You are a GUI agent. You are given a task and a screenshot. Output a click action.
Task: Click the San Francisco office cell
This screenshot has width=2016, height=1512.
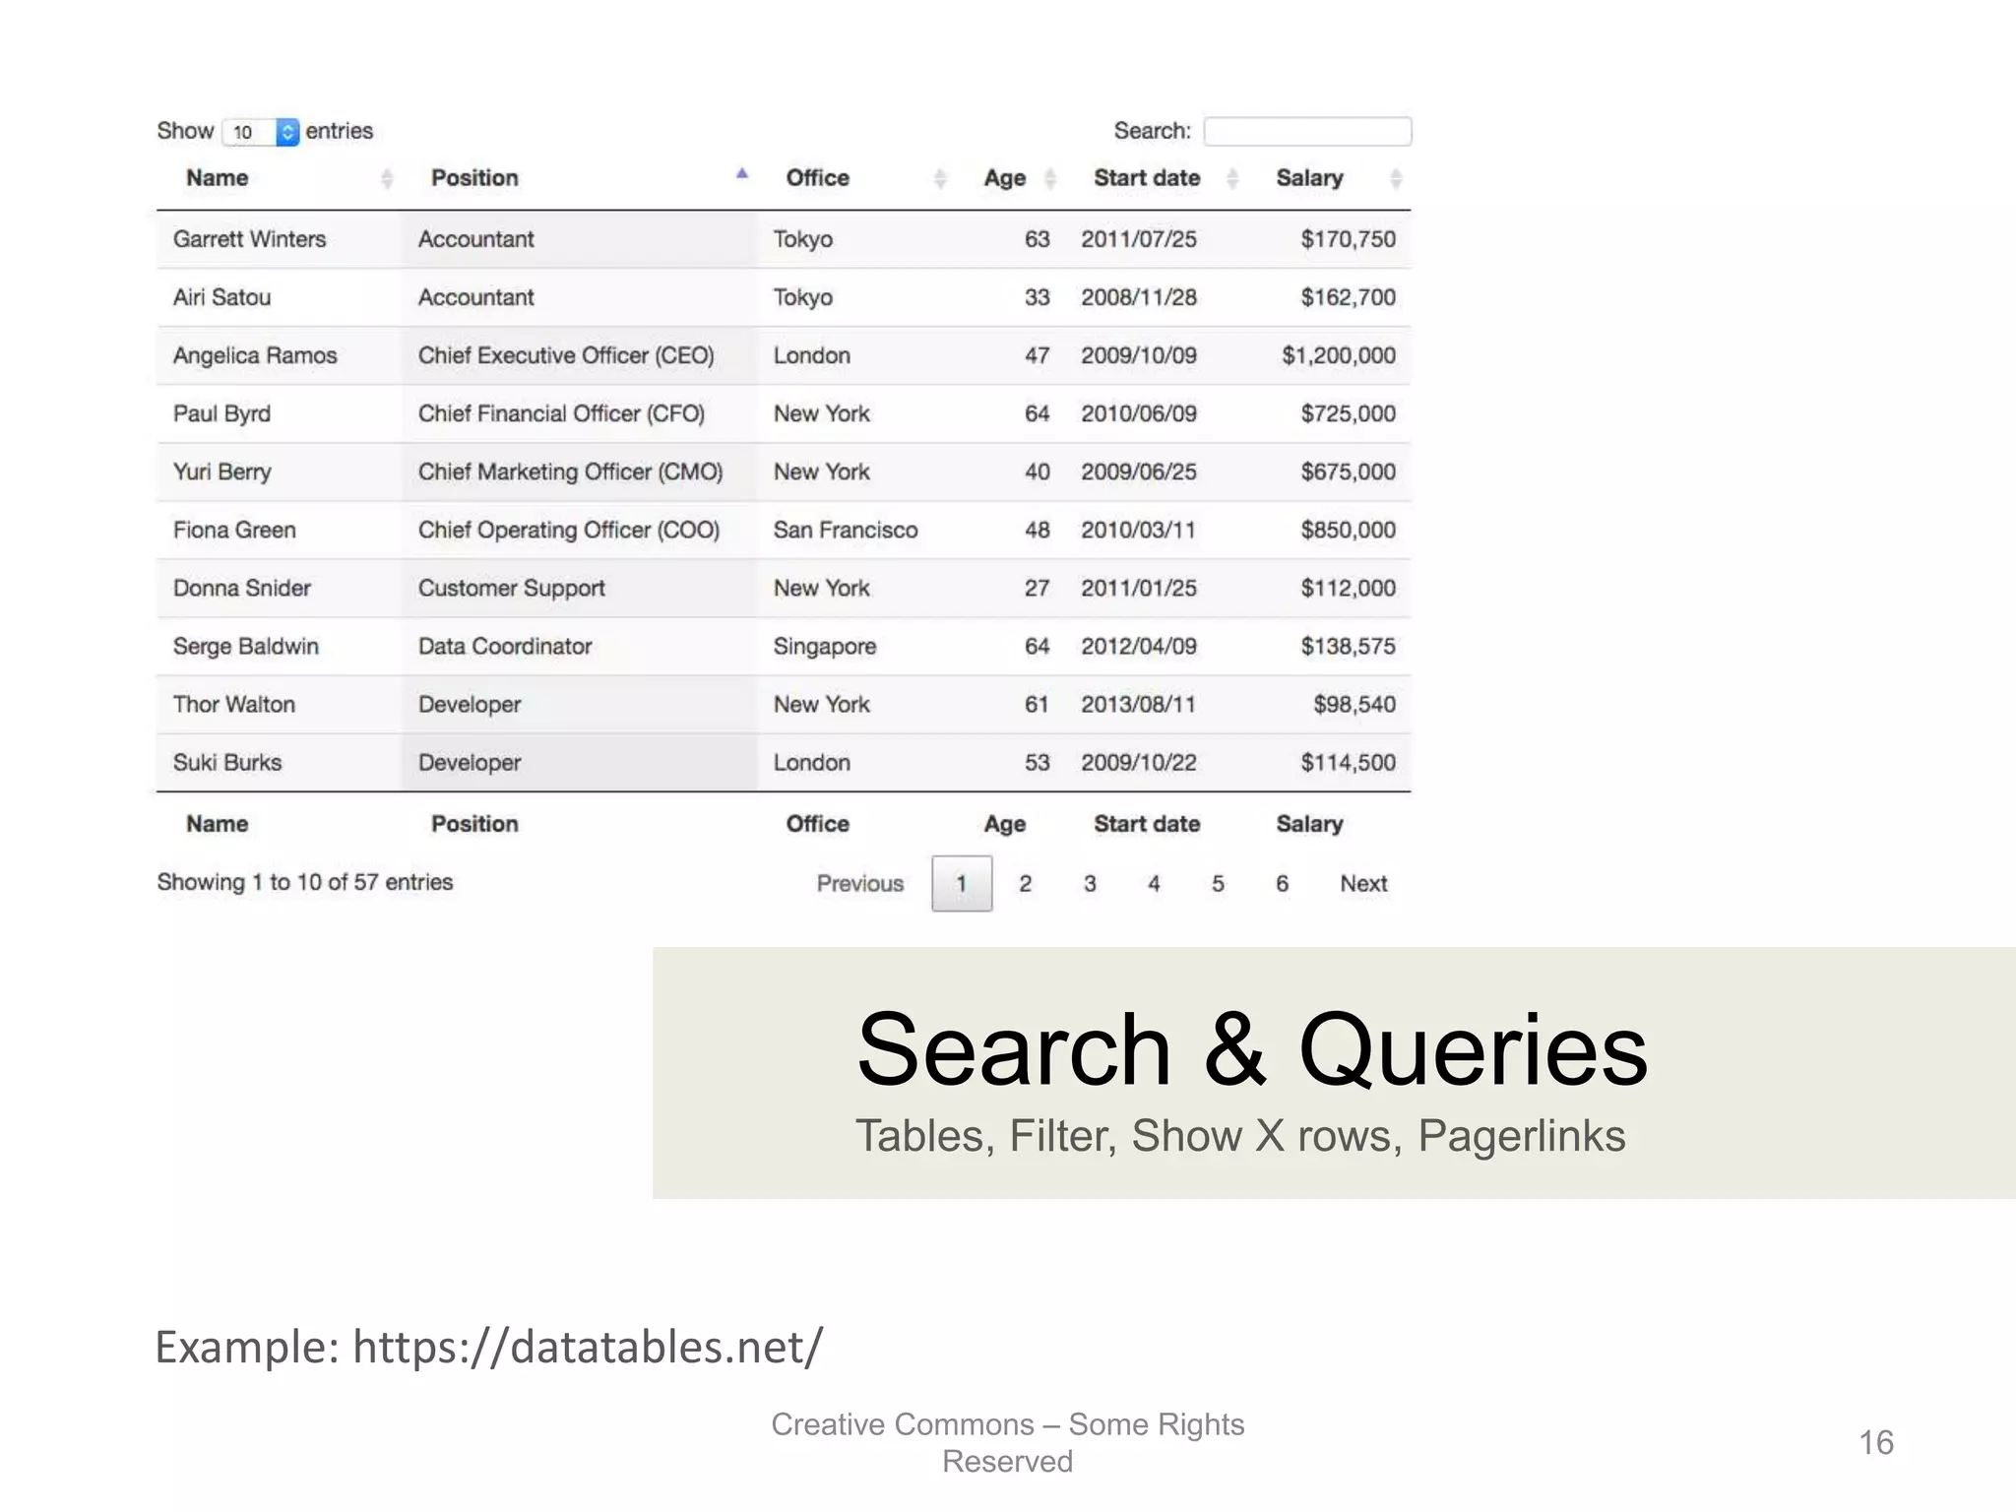[846, 530]
